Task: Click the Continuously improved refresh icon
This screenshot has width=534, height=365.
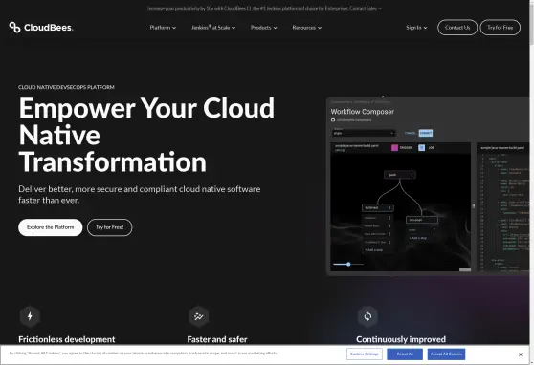Action: [x=367, y=316]
